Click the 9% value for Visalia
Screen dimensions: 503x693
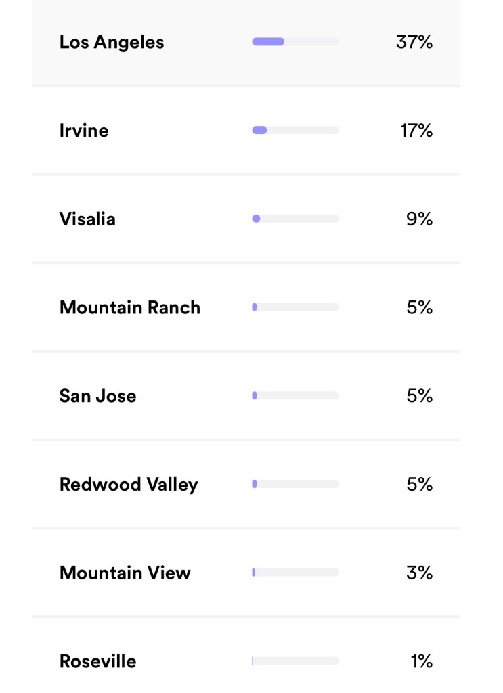tap(419, 219)
